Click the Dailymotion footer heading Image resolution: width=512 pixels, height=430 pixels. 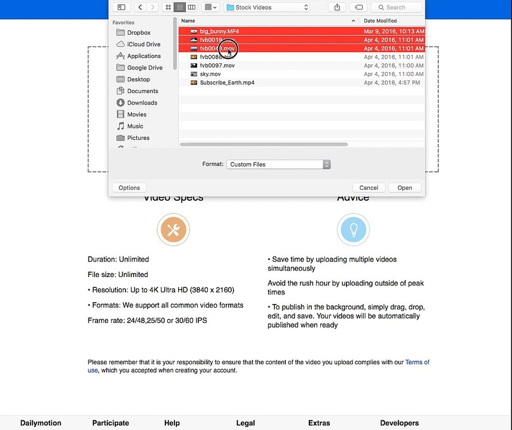(x=41, y=423)
